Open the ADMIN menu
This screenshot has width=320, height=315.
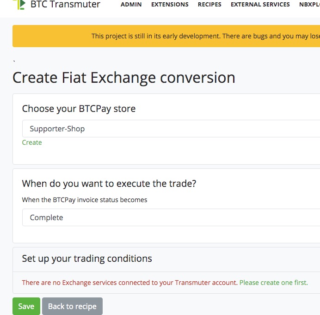click(131, 5)
